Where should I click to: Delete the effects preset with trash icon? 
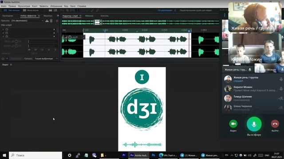[51, 21]
